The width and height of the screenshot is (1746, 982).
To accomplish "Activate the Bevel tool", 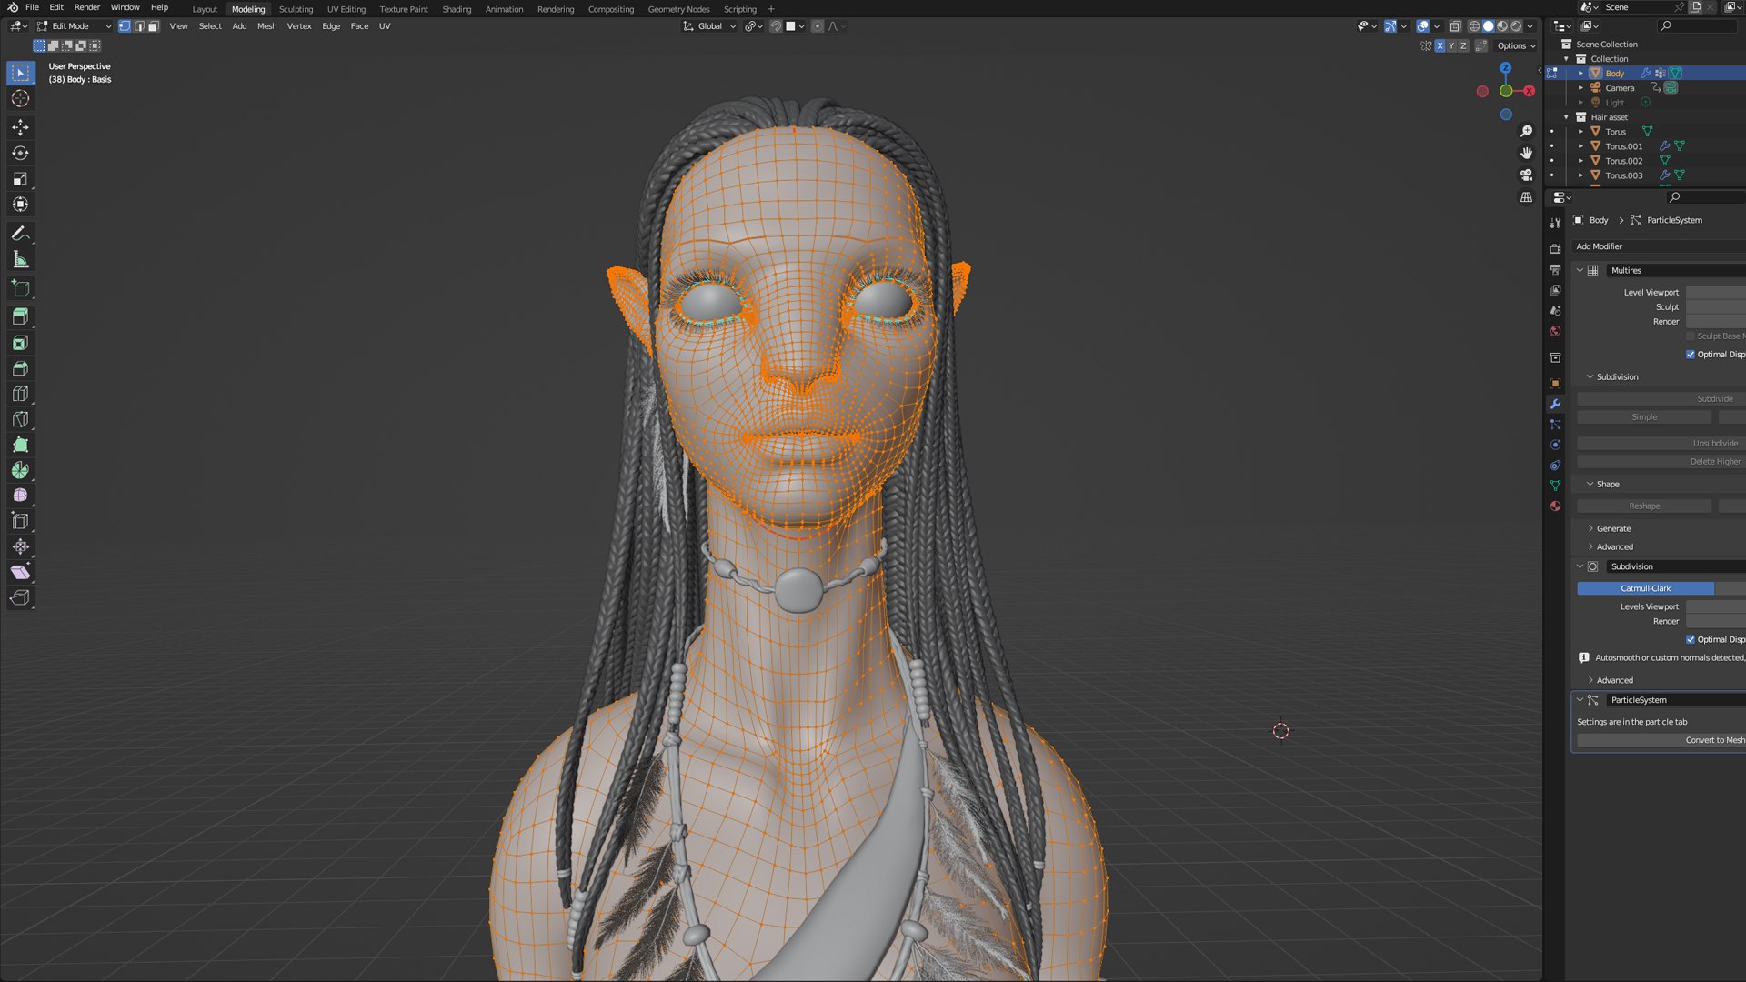I will coord(20,368).
